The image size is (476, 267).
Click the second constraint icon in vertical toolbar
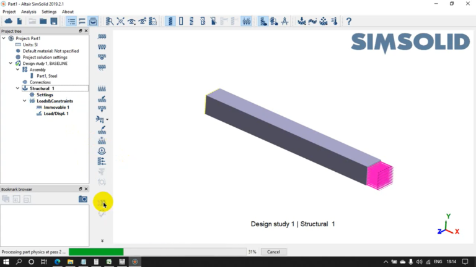[102, 47]
